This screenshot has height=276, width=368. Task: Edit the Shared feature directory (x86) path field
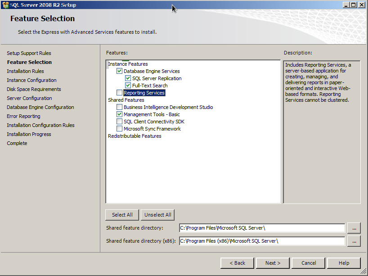262,241
